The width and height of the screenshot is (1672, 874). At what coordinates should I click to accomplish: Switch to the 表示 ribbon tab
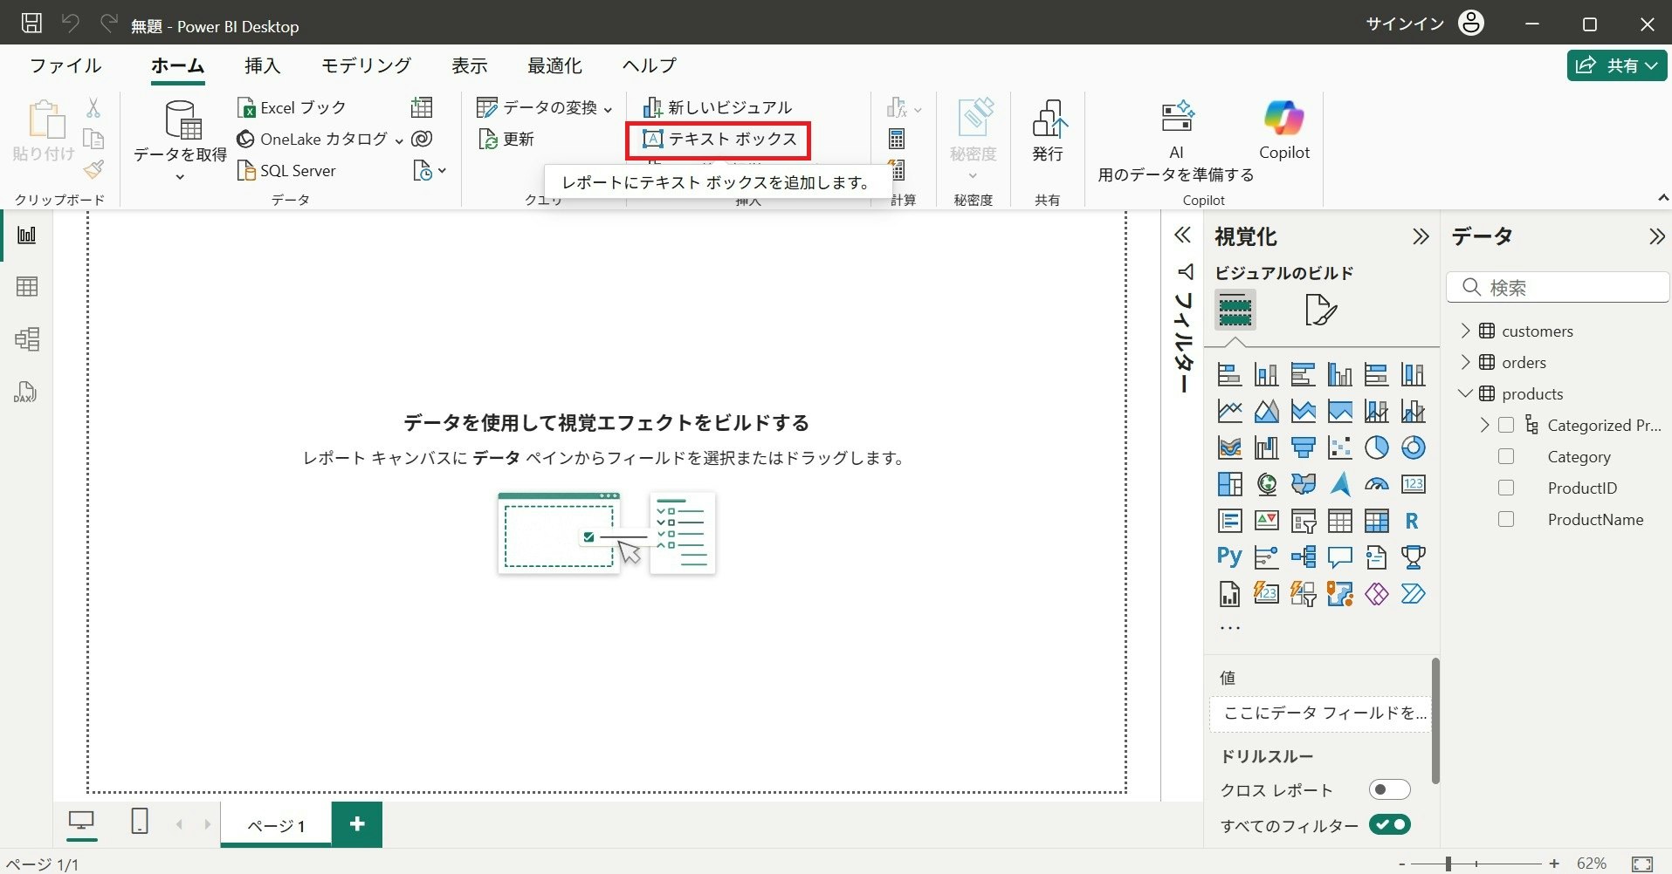tap(469, 65)
